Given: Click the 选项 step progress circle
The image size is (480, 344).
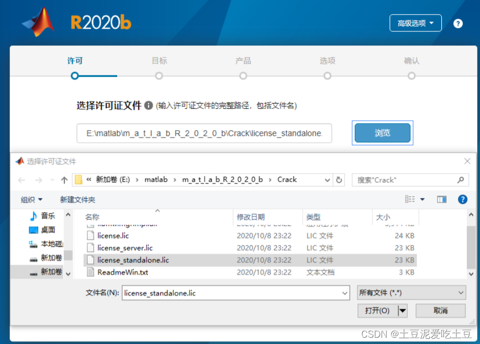Looking at the screenshot, I should (x=327, y=76).
